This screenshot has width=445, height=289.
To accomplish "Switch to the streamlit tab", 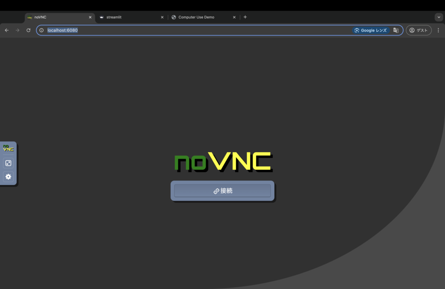I will [x=131, y=17].
